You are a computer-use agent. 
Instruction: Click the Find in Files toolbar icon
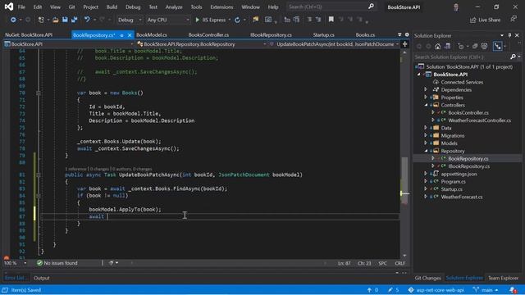point(255,20)
